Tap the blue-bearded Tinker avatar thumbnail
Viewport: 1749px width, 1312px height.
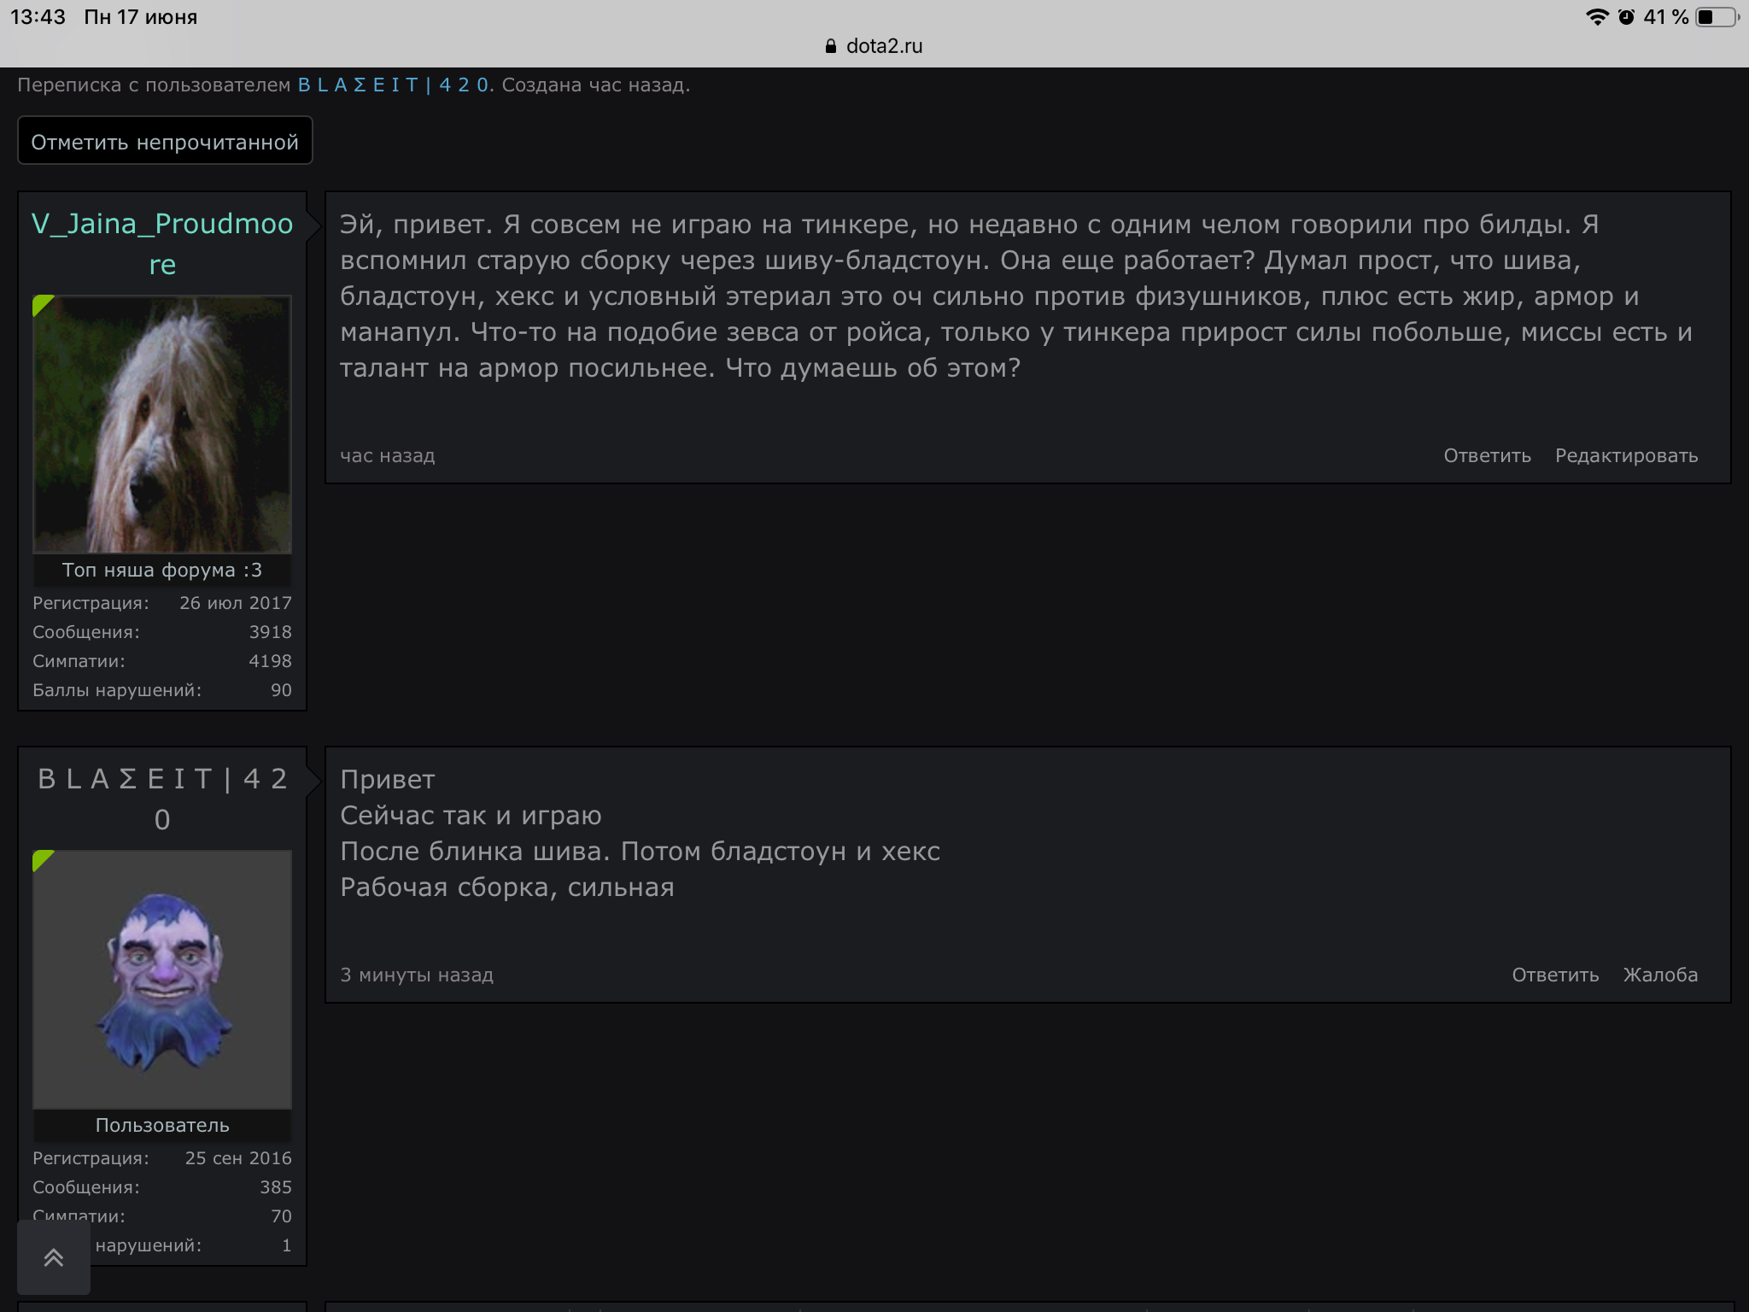click(x=162, y=980)
